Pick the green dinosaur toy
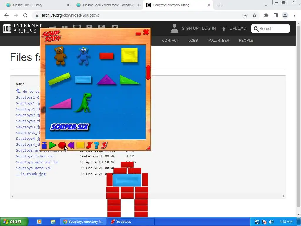Image resolution: width=301 pixels, height=226 pixels. [84, 103]
